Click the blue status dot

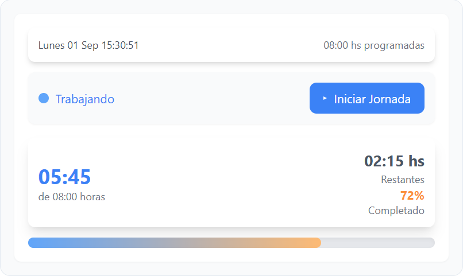point(43,99)
